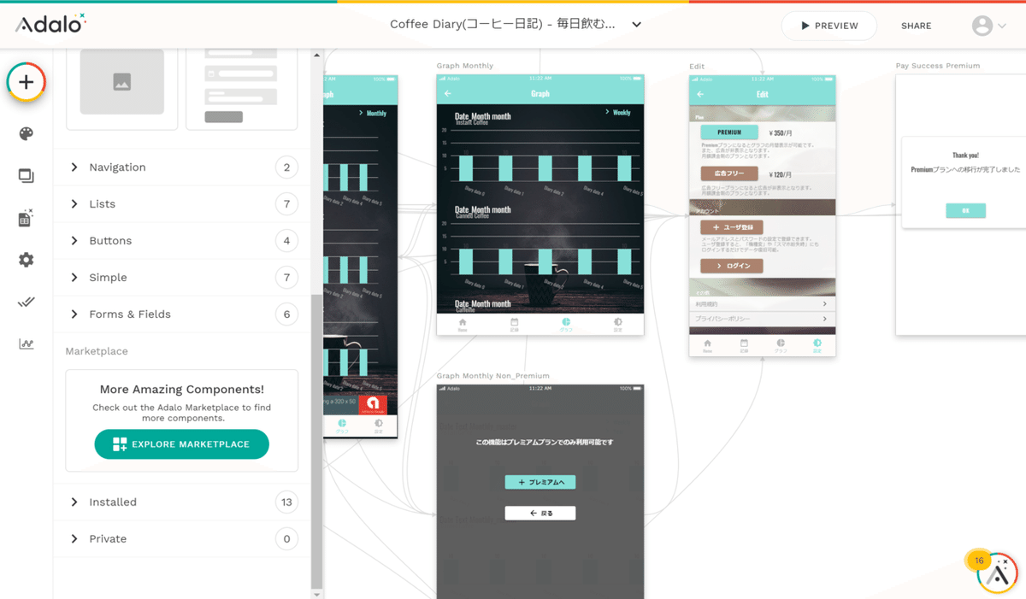Image resolution: width=1026 pixels, height=599 pixels.
Task: Click SHARE in the top bar
Action: [916, 26]
